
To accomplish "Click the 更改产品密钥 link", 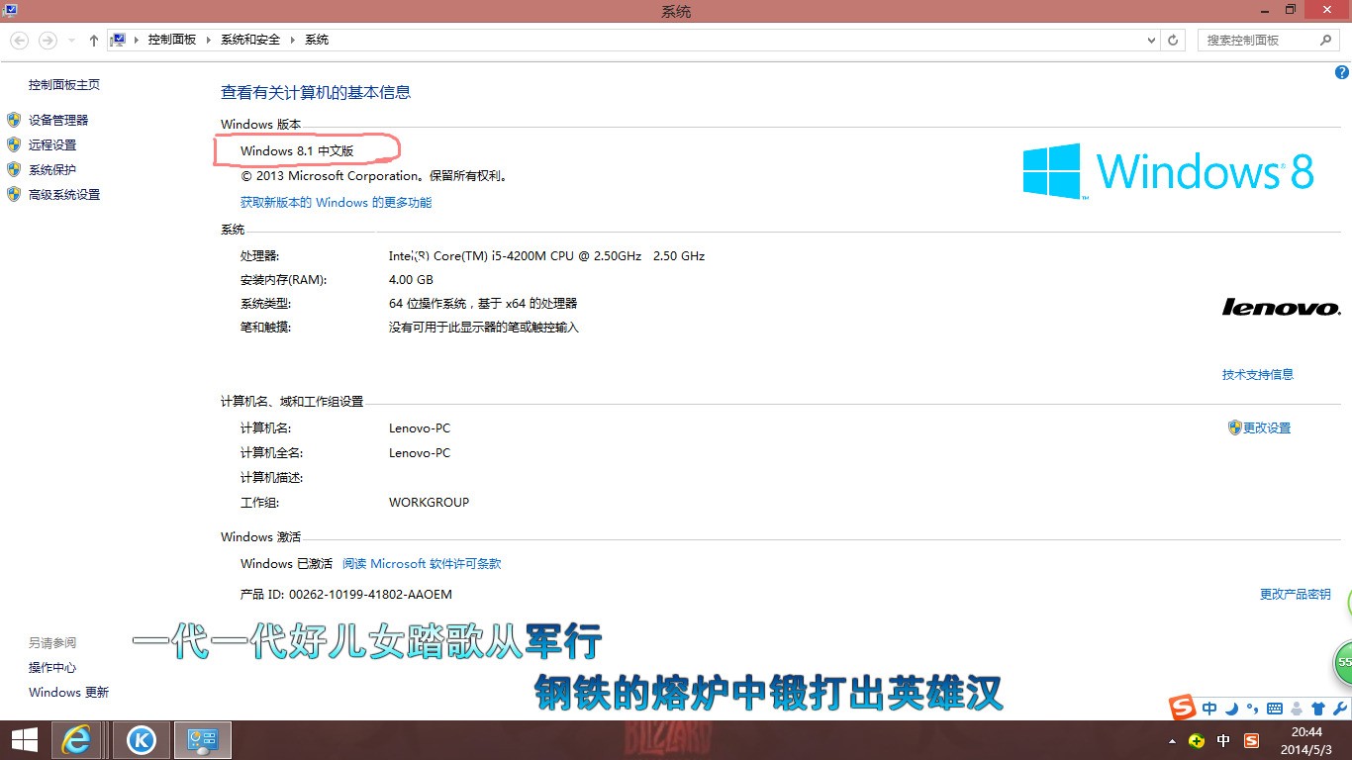I will (x=1295, y=594).
